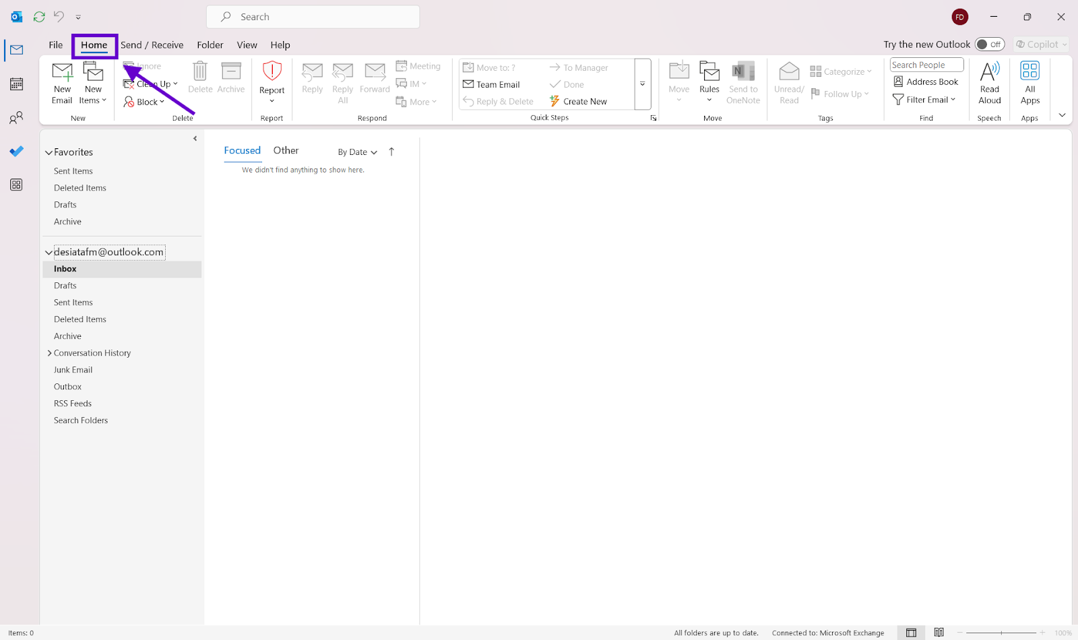Open the By Date sort dropdown
Image resolution: width=1078 pixels, height=640 pixels.
(356, 152)
